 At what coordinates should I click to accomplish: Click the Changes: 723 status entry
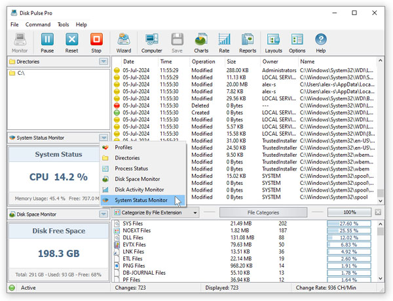pyautogui.click(x=130, y=288)
